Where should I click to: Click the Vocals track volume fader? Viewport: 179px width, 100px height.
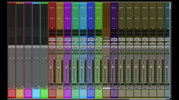66,67
